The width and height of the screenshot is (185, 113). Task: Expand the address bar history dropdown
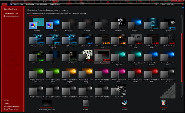pos(156,5)
